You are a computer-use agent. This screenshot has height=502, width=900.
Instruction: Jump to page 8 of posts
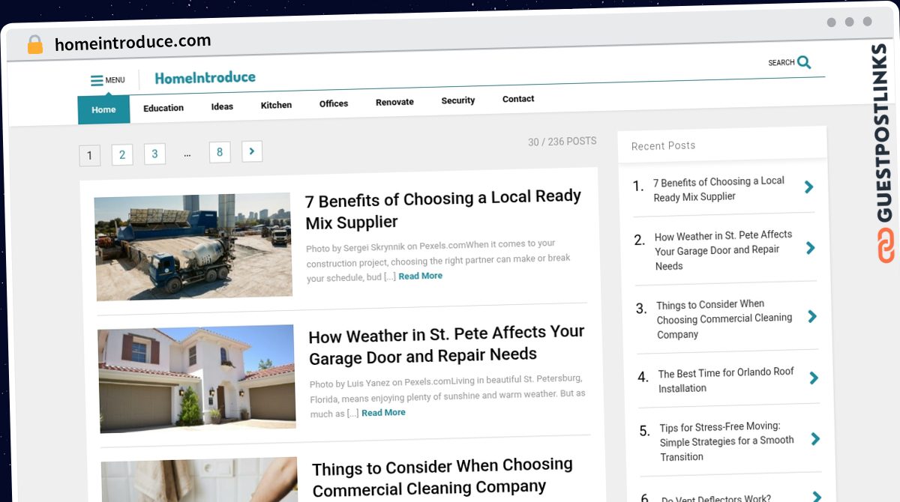[x=220, y=152]
